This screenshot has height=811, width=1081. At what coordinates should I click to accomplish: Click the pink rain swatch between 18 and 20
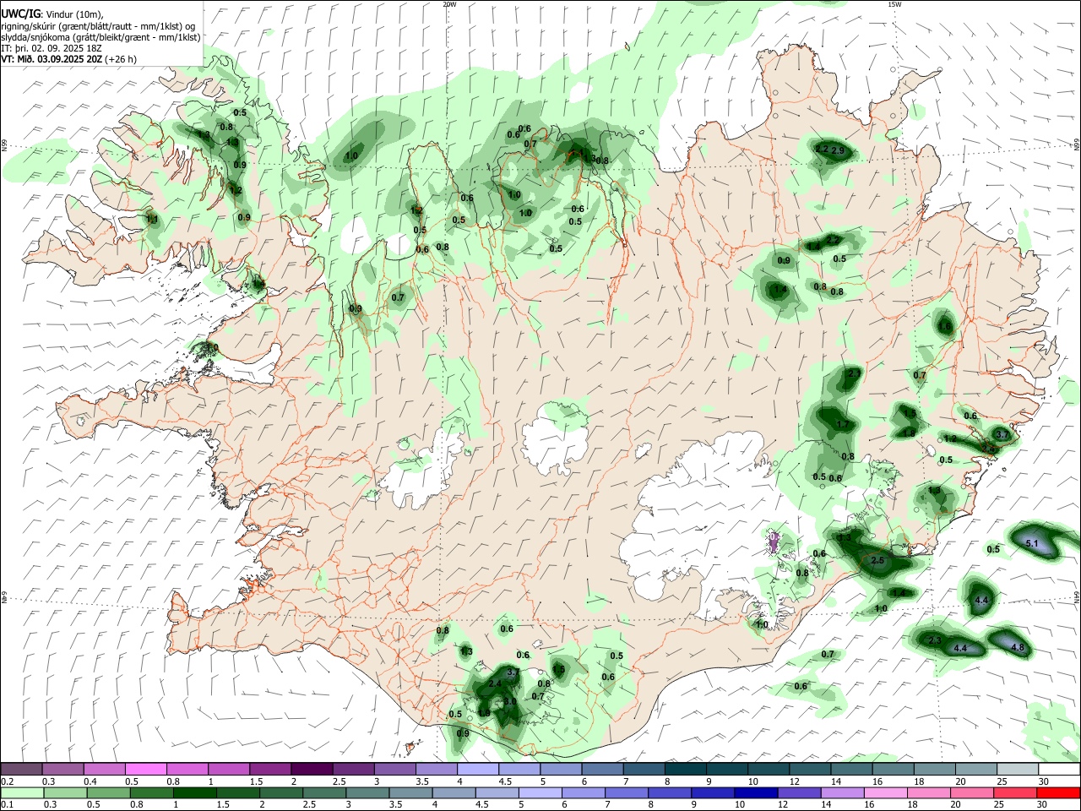tap(929, 793)
